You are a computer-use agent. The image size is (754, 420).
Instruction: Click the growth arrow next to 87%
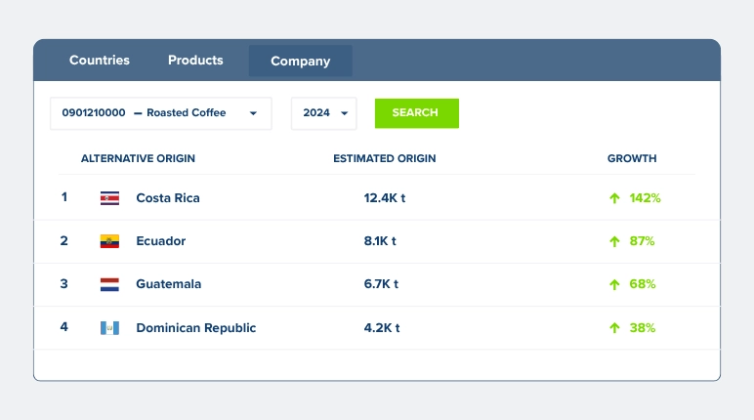pyautogui.click(x=614, y=241)
